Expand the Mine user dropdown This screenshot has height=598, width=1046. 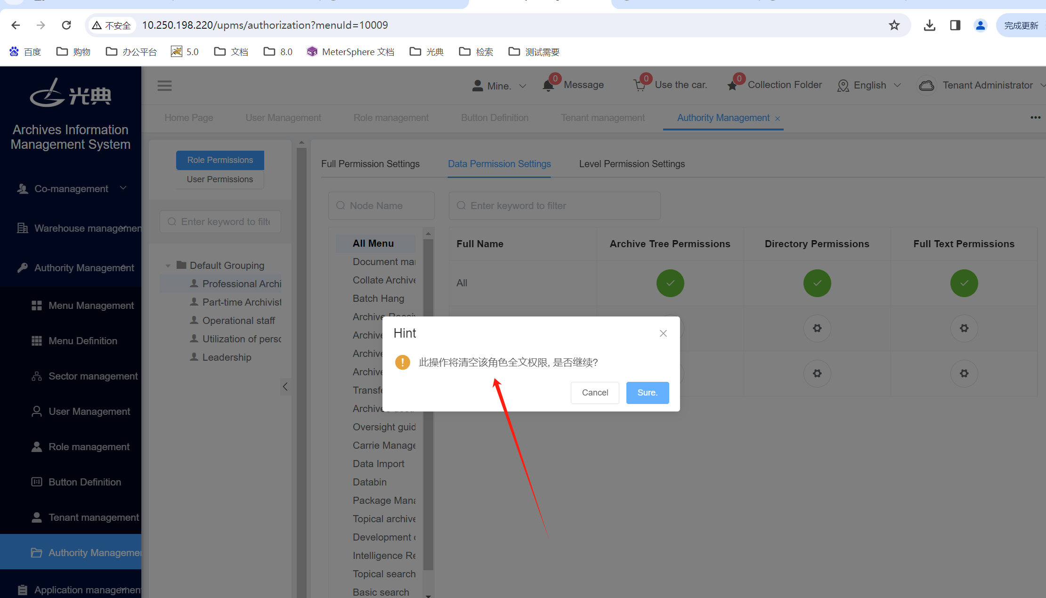click(499, 86)
